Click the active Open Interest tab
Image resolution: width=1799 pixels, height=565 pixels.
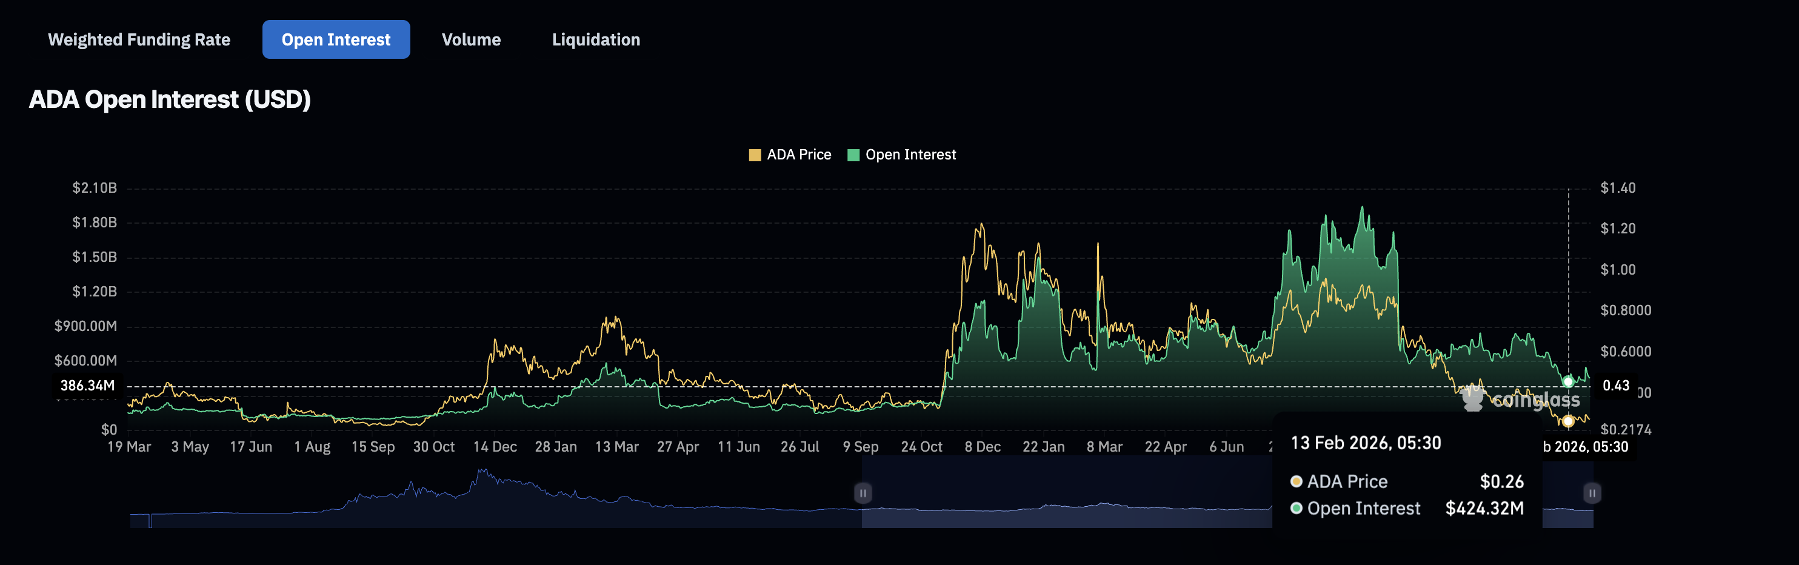coord(336,39)
